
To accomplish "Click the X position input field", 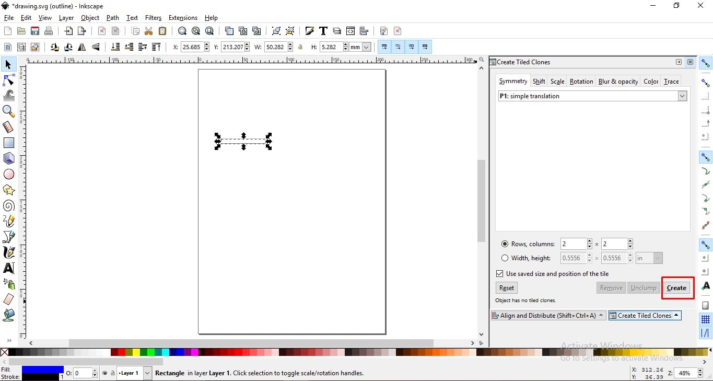I will 192,47.
